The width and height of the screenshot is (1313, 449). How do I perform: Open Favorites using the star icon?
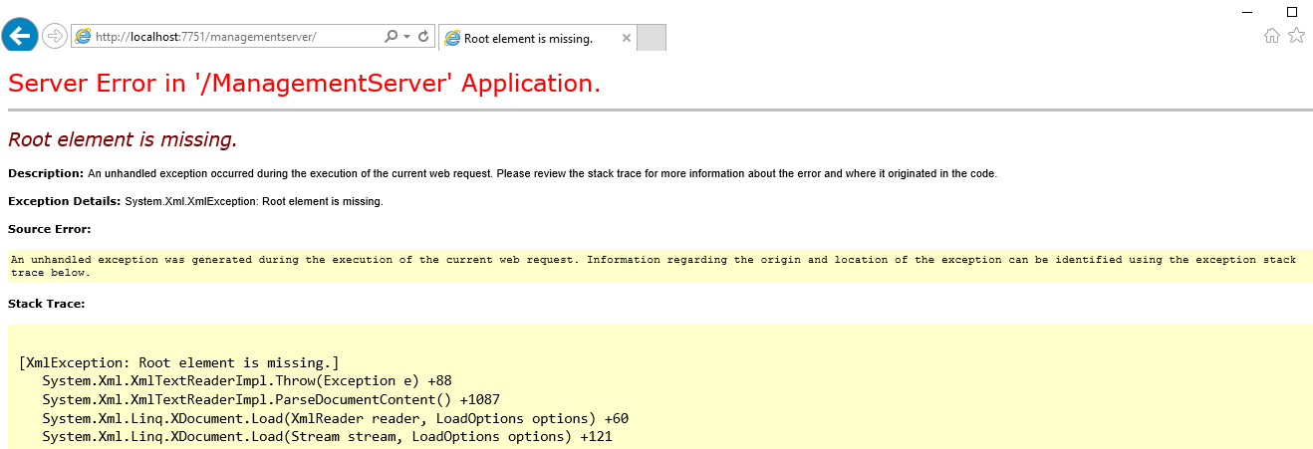[x=1296, y=36]
